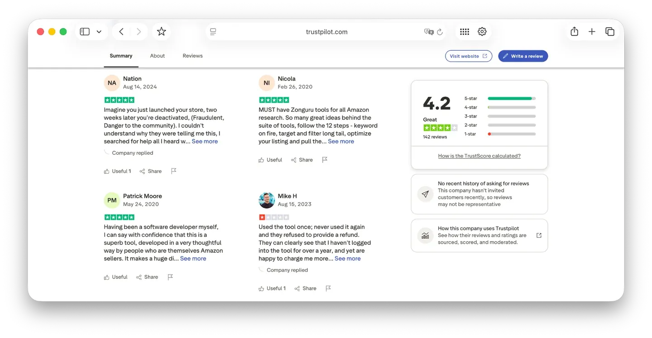Click the bookmark star icon
Screen dimensions: 652x338
coord(161,32)
